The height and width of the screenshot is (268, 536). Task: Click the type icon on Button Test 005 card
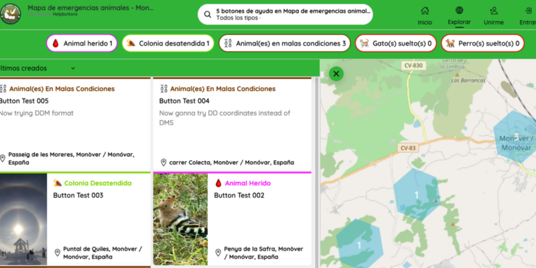[3, 89]
